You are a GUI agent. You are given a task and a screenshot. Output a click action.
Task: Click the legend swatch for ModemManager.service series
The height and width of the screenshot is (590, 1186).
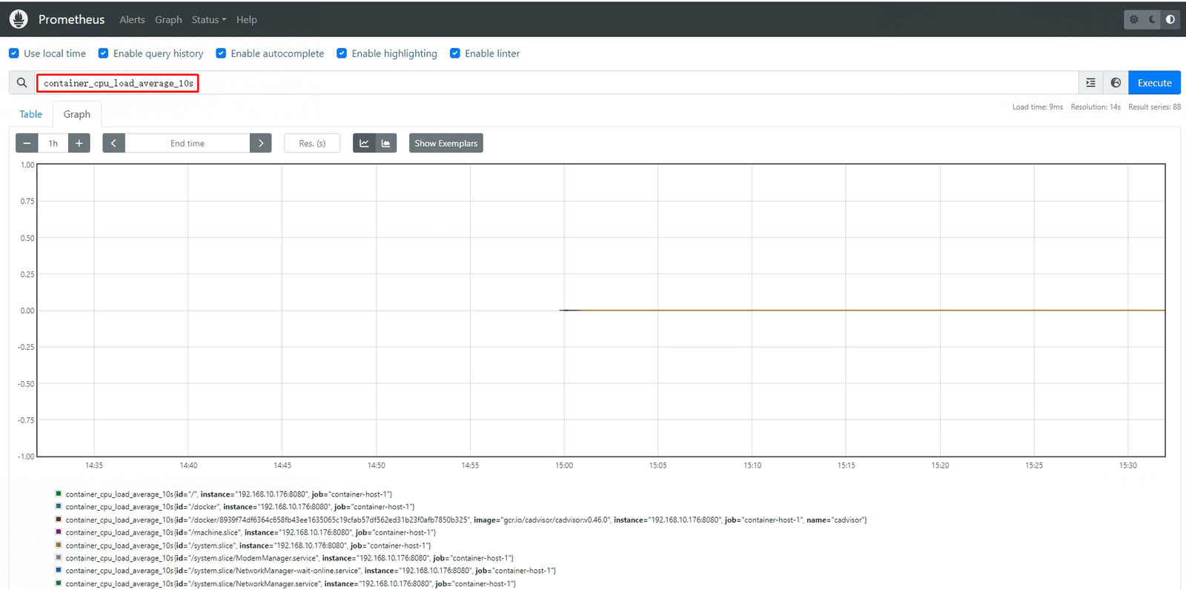59,557
